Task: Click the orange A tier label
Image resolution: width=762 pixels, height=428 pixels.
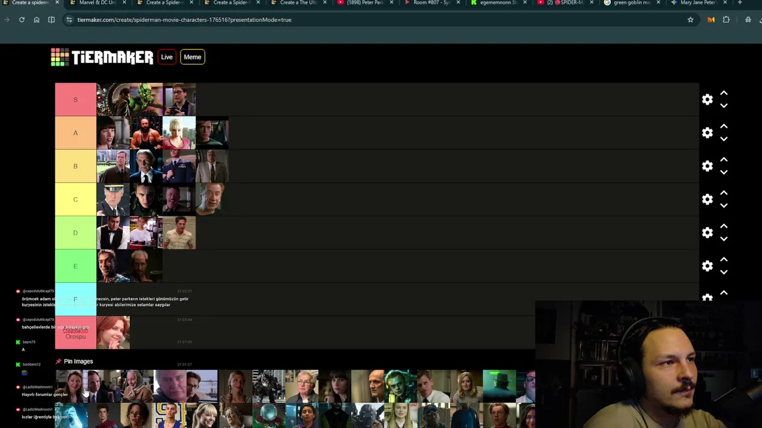Action: pos(76,133)
